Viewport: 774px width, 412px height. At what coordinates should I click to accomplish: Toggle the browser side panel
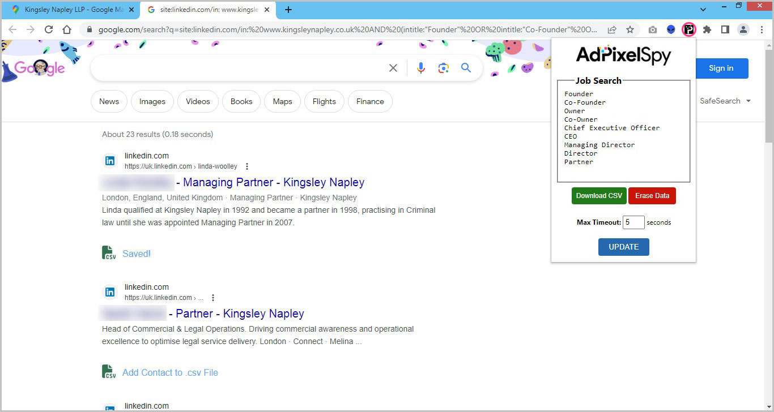[725, 30]
